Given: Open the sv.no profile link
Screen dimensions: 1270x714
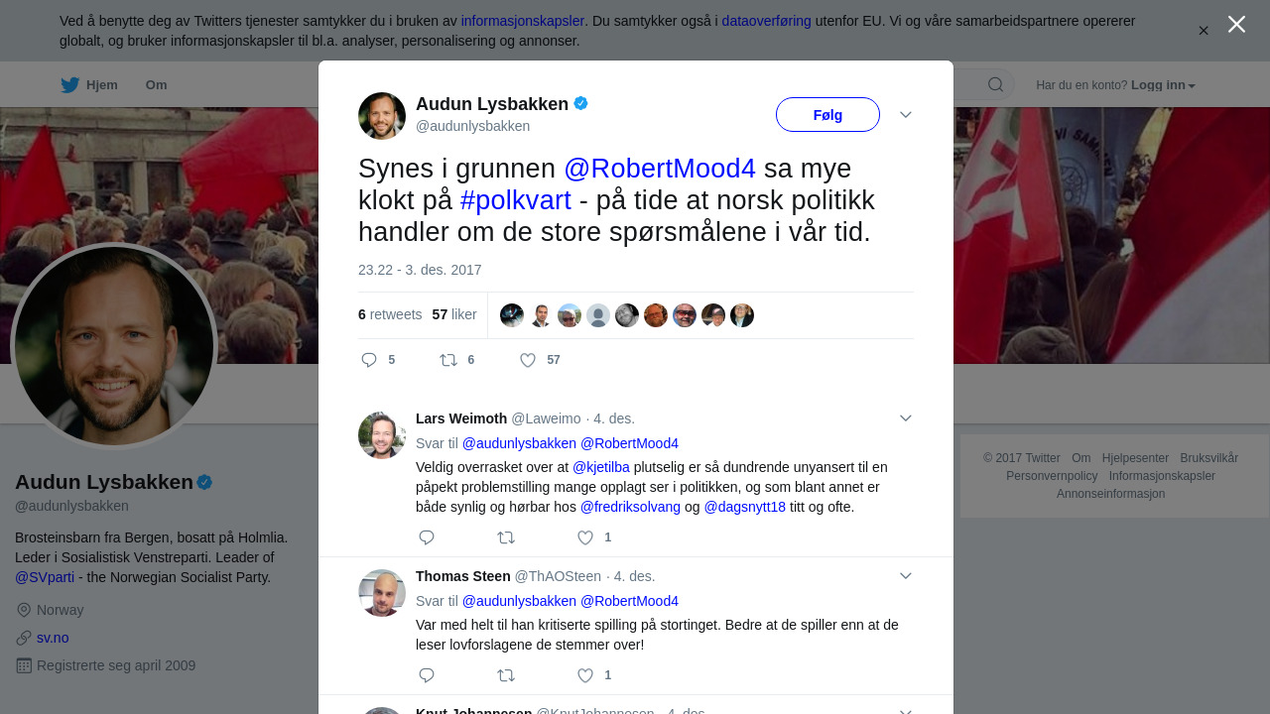Looking at the screenshot, I should (x=53, y=638).
